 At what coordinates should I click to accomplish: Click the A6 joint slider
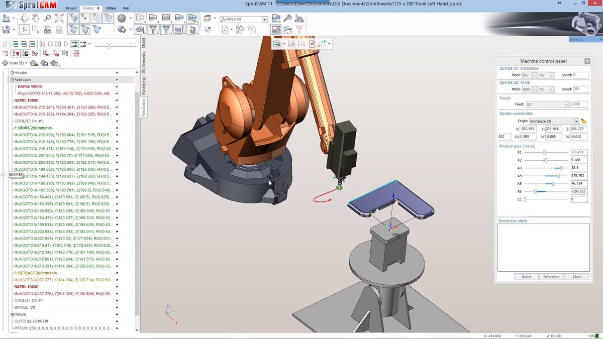point(545,191)
